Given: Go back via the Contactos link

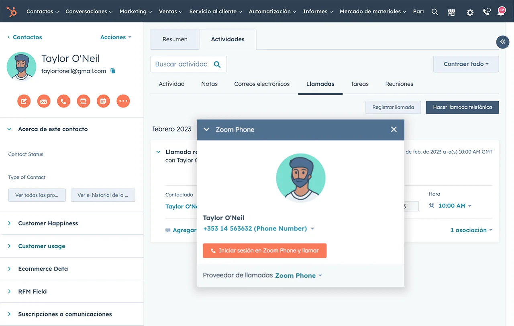Looking at the screenshot, I should pyautogui.click(x=25, y=37).
